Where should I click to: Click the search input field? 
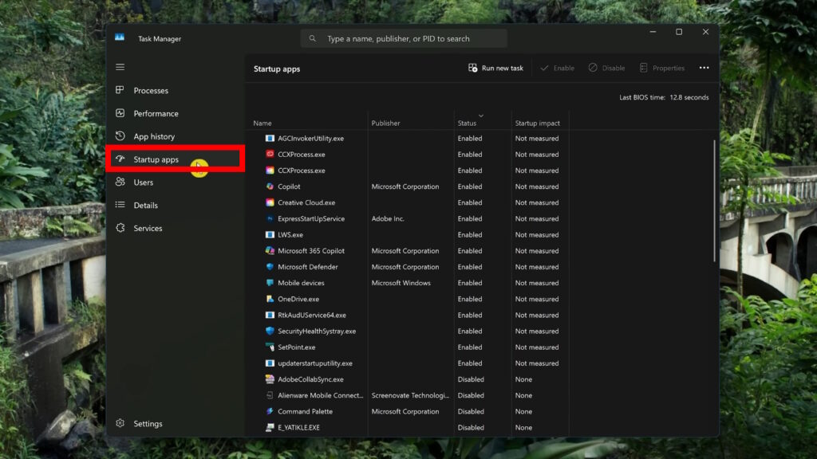click(403, 38)
